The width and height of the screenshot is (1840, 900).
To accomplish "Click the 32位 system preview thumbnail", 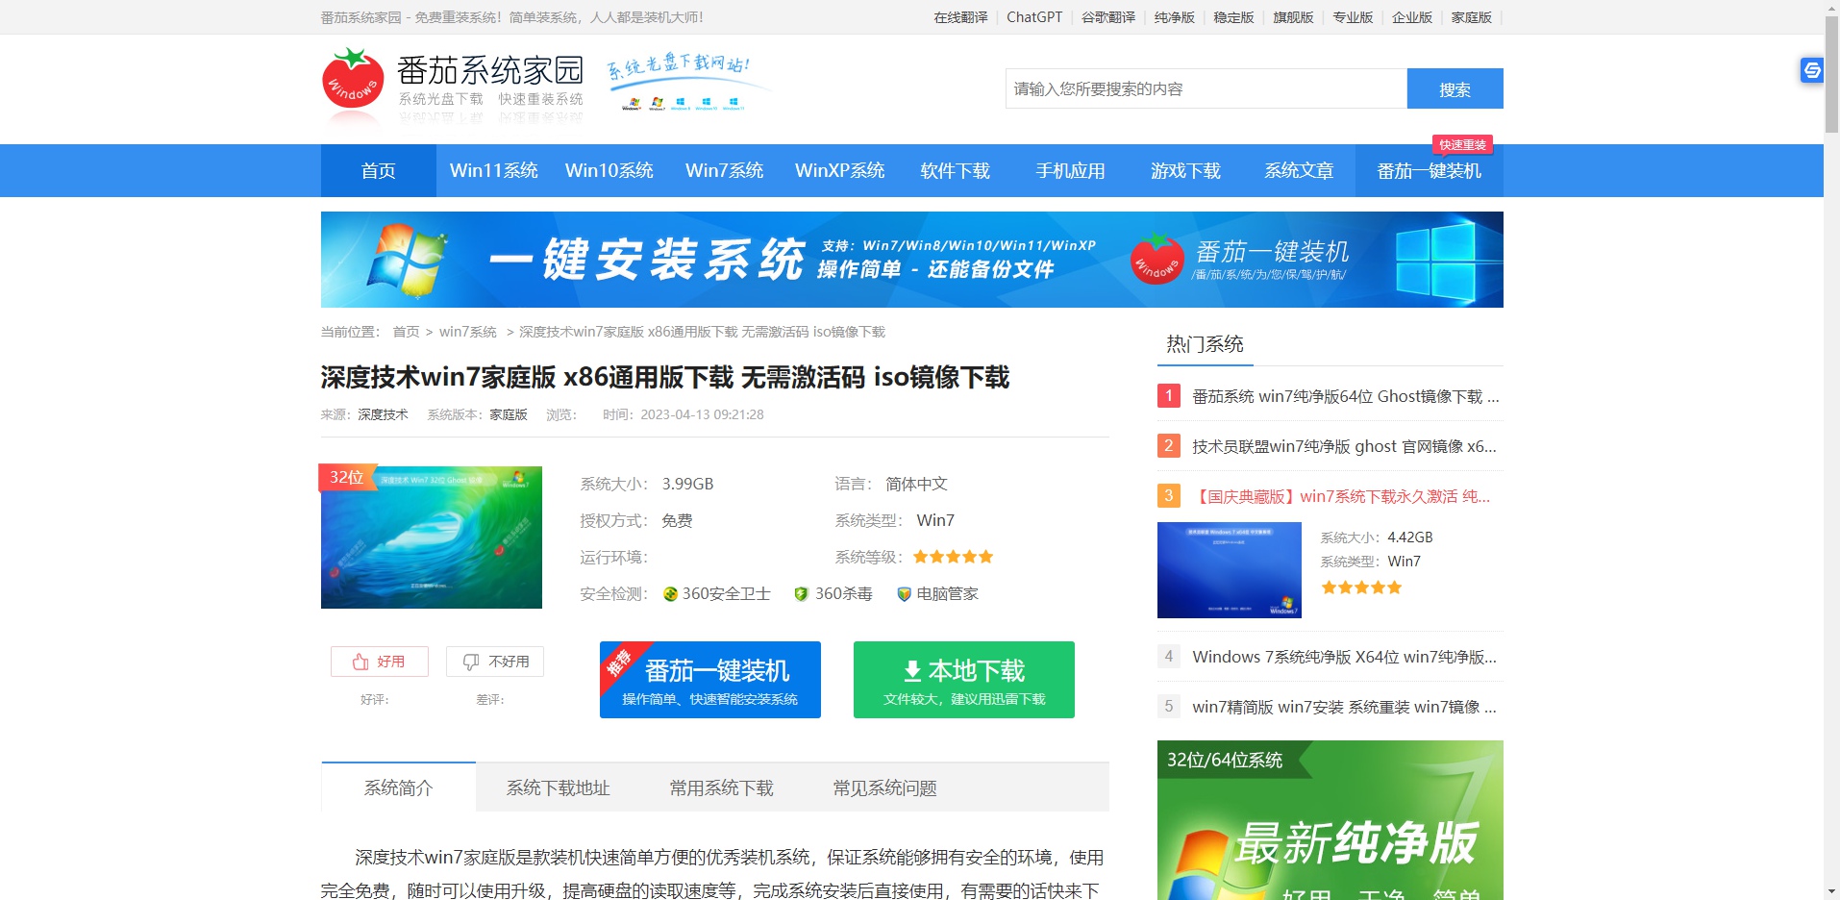I will point(432,537).
